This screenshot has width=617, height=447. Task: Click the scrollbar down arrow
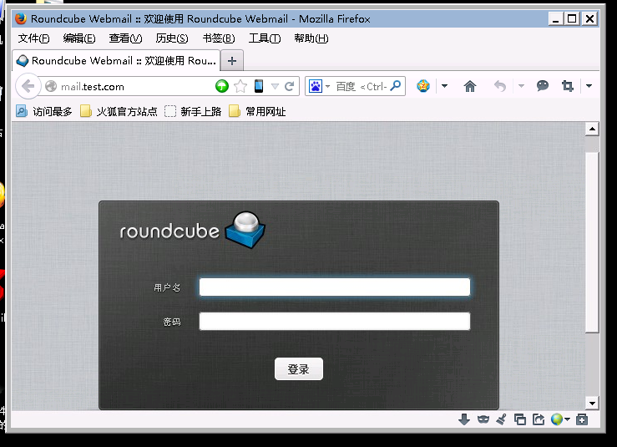pyautogui.click(x=592, y=403)
